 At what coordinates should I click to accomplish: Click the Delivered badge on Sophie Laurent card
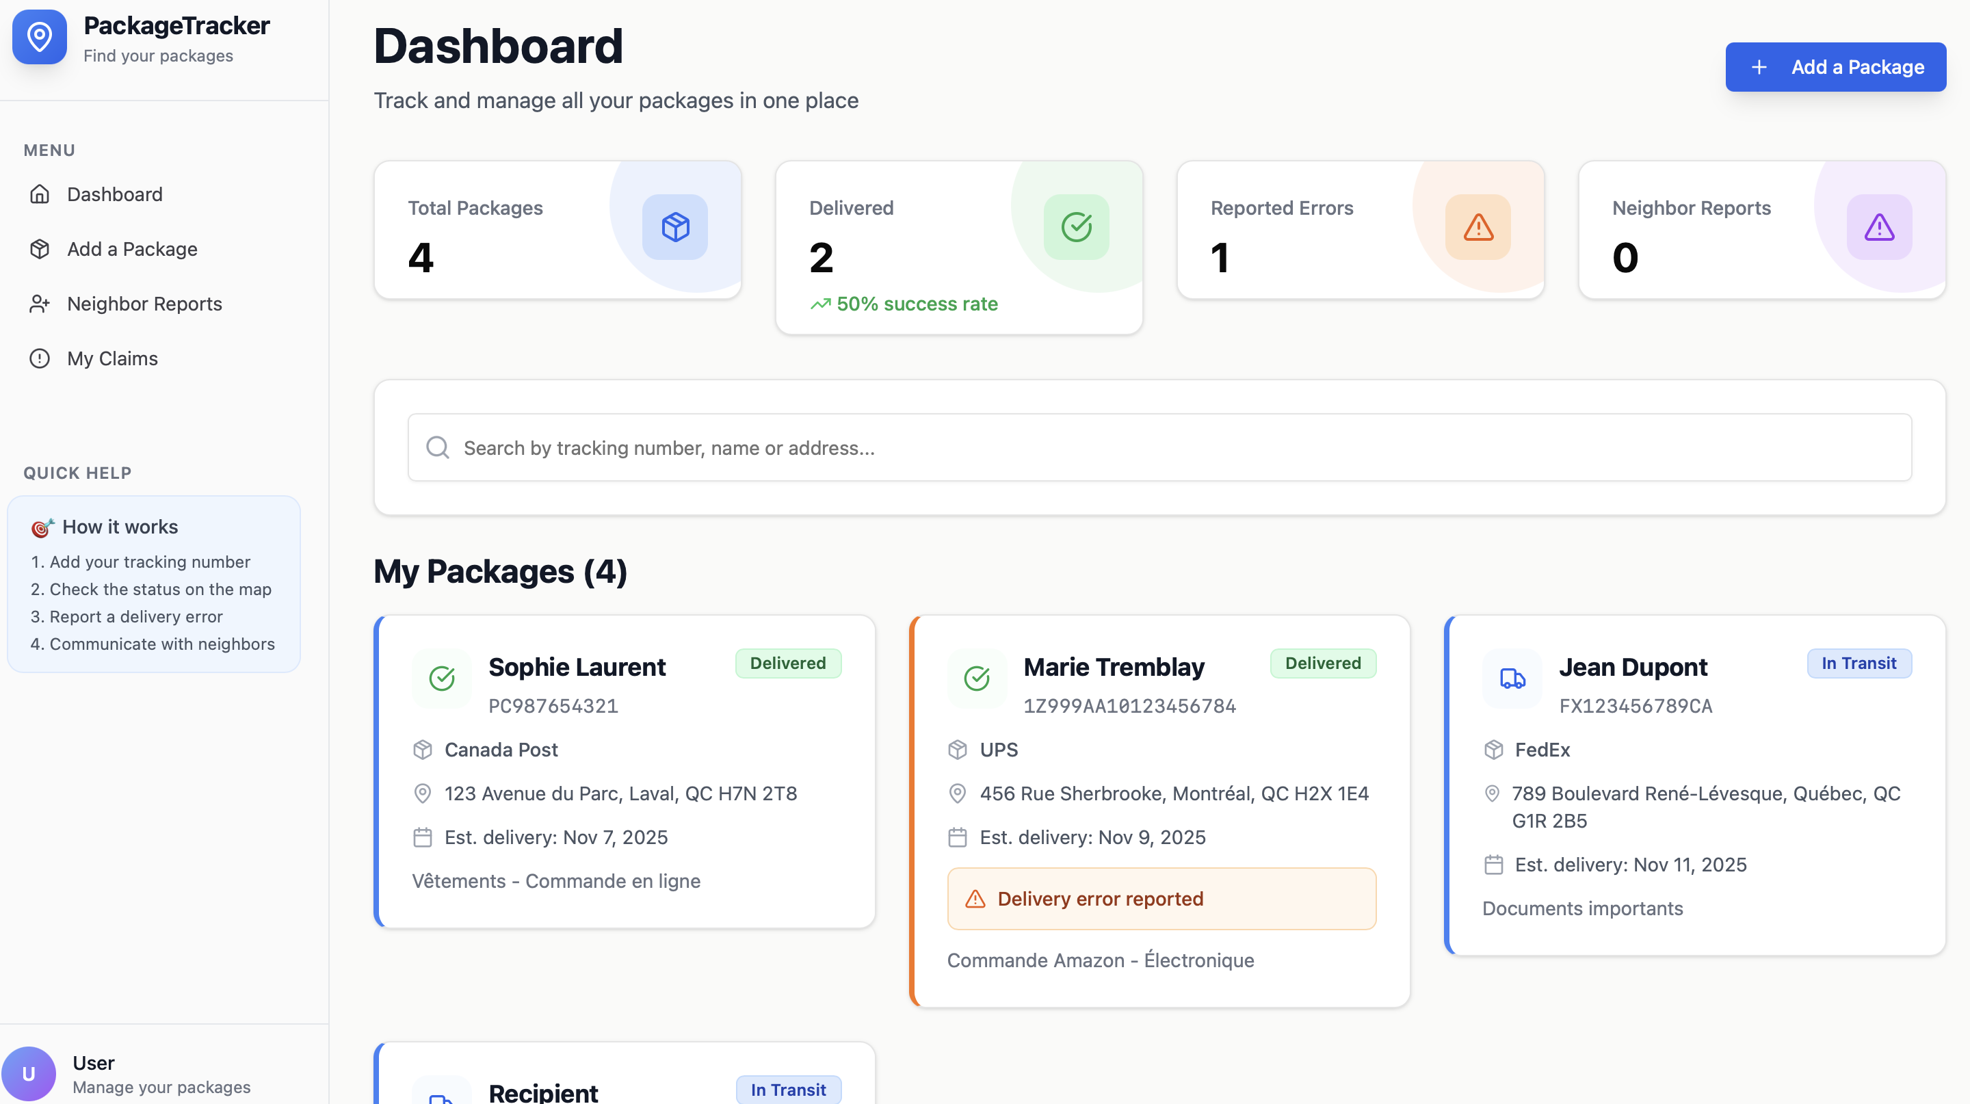pyautogui.click(x=788, y=663)
